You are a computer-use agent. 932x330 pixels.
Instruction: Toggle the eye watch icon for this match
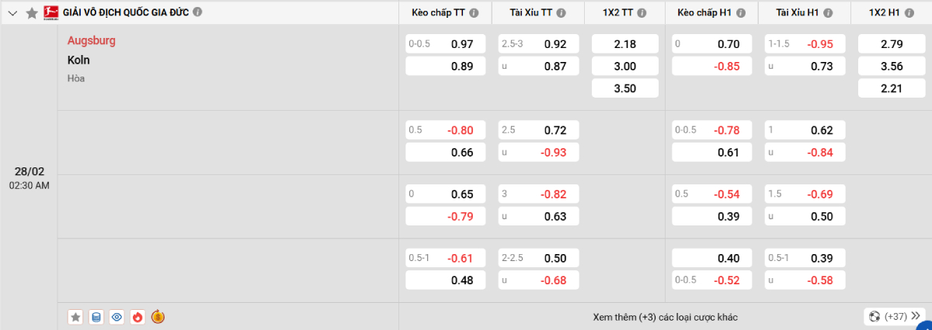click(x=116, y=317)
